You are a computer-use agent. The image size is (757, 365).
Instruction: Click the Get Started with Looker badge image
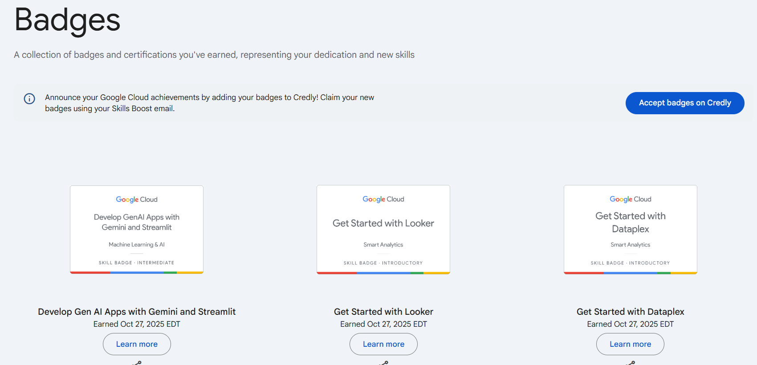(x=383, y=229)
